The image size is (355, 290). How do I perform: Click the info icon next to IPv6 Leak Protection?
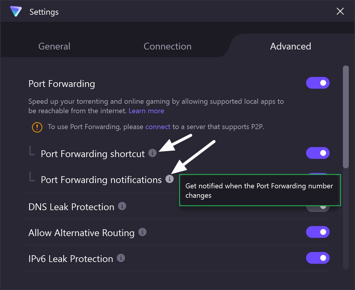[120, 258]
